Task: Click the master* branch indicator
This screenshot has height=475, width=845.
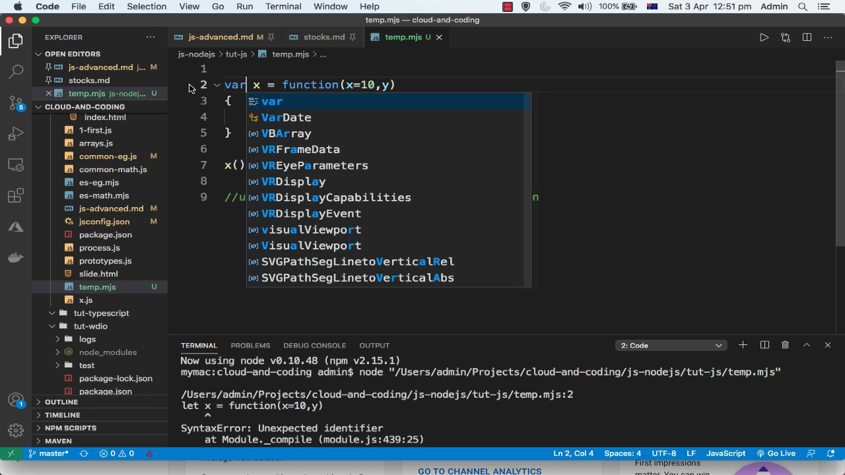Action: (x=48, y=453)
